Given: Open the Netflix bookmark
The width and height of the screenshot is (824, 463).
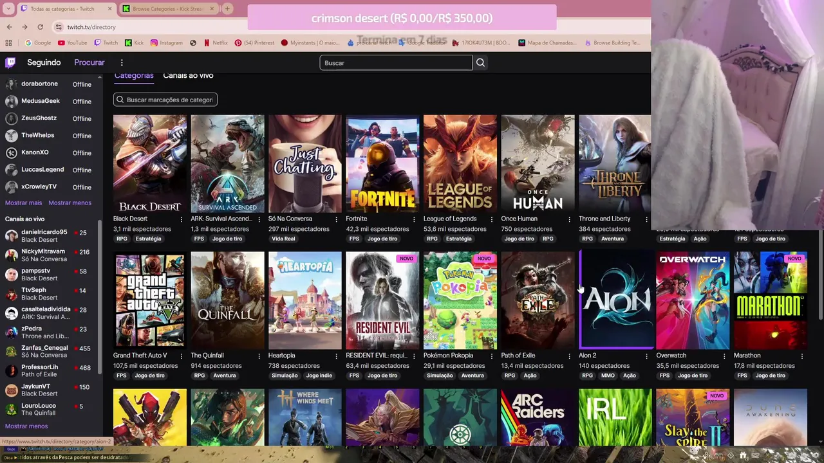Looking at the screenshot, I should [x=216, y=43].
